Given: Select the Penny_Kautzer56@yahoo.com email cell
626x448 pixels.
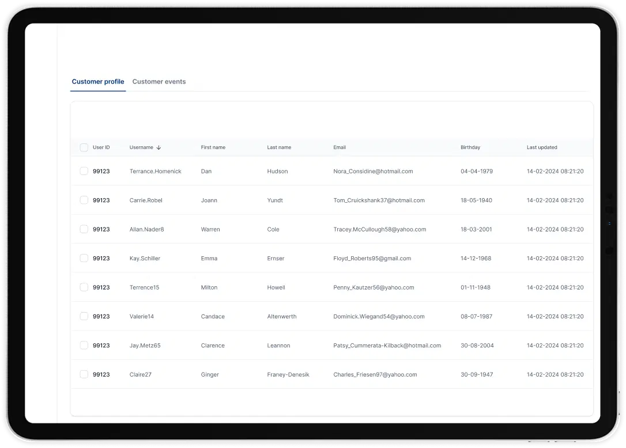Looking at the screenshot, I should click(374, 287).
